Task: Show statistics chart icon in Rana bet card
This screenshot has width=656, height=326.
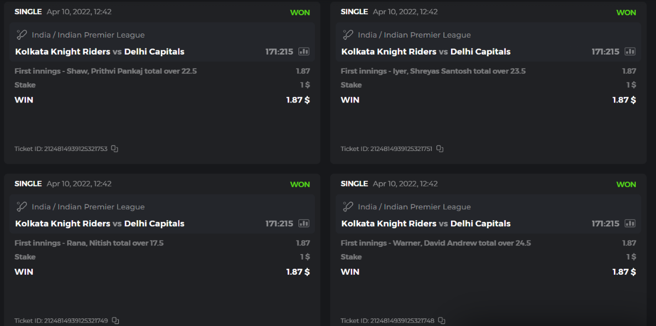Action: [304, 224]
